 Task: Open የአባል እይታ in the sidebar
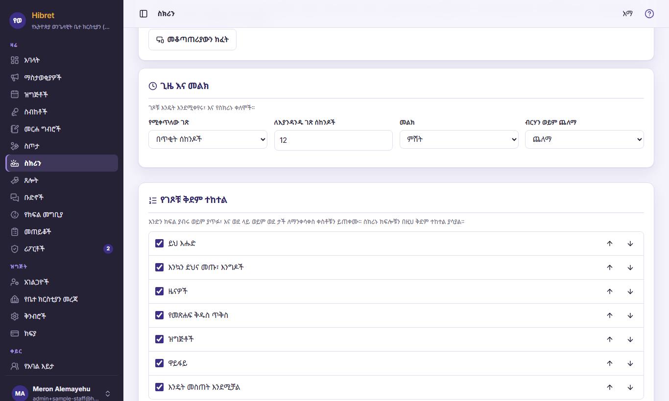pyautogui.click(x=62, y=366)
